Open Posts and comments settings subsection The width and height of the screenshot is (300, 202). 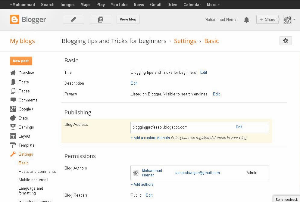(x=37, y=171)
